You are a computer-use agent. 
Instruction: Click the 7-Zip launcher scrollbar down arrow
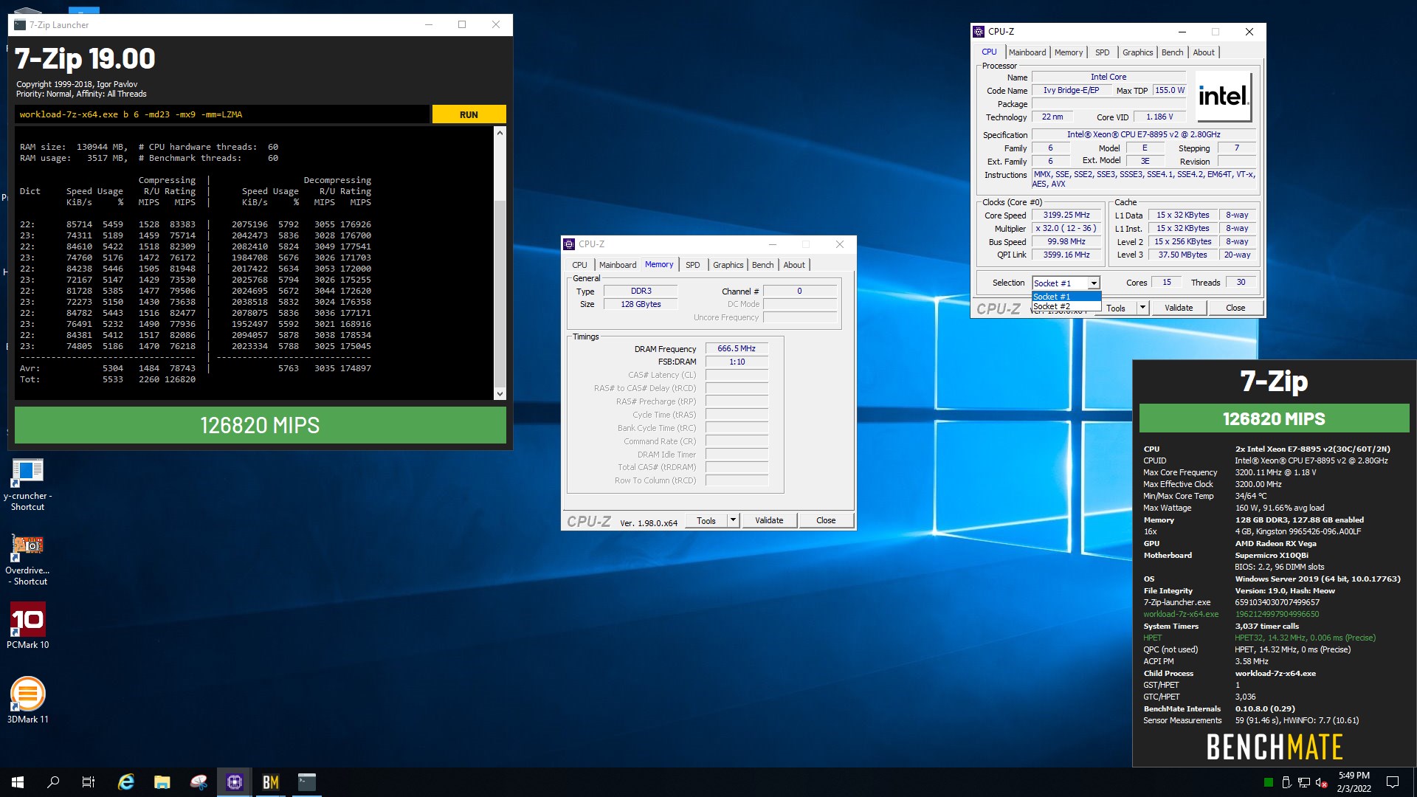pyautogui.click(x=500, y=394)
